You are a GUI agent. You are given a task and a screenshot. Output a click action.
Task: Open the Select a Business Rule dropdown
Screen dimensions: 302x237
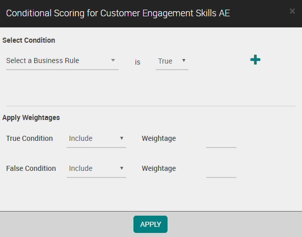pyautogui.click(x=62, y=61)
